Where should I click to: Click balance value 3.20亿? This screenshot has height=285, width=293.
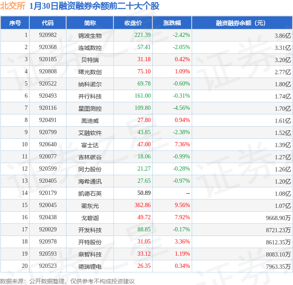(283, 60)
